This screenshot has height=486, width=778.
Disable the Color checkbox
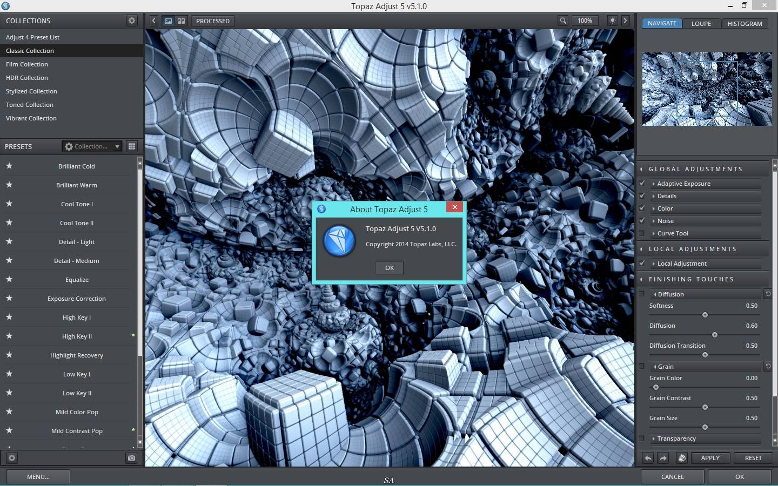point(642,208)
